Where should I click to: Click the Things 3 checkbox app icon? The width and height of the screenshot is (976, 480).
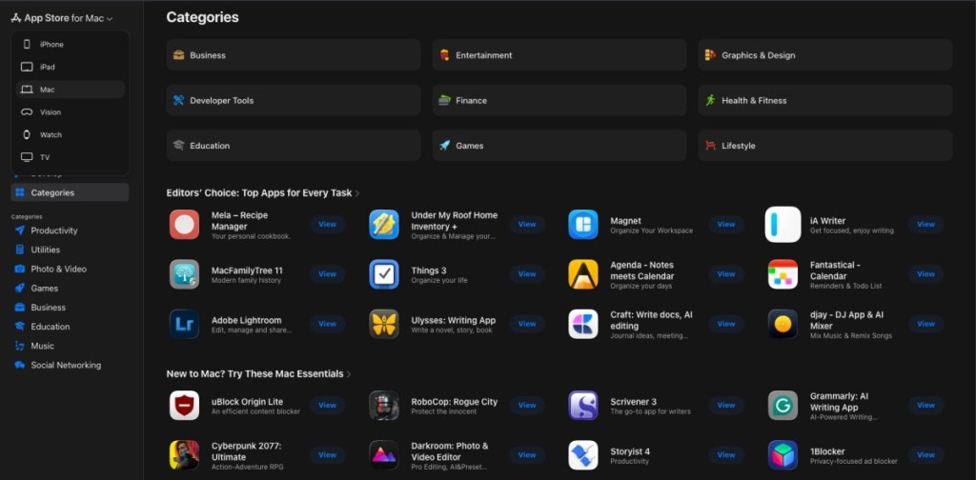tap(384, 274)
